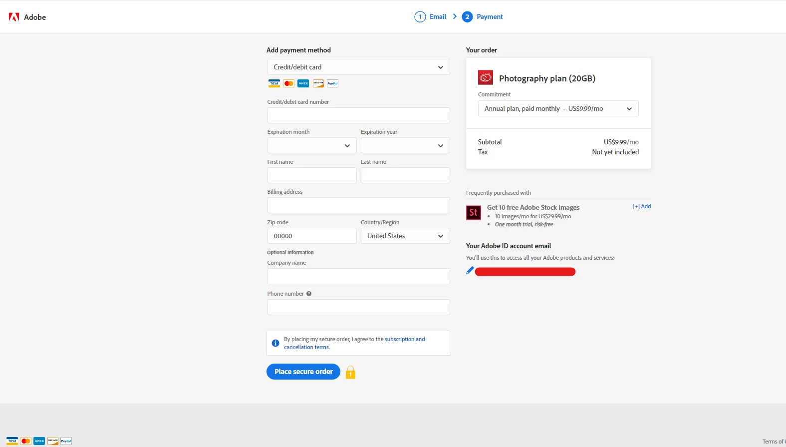The image size is (786, 447).
Task: Click the Photography plan (20GB) title
Action: click(x=547, y=78)
